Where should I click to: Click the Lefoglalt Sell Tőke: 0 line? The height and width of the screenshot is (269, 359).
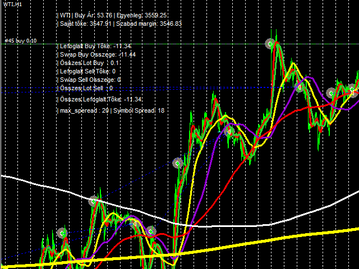[x=86, y=71]
